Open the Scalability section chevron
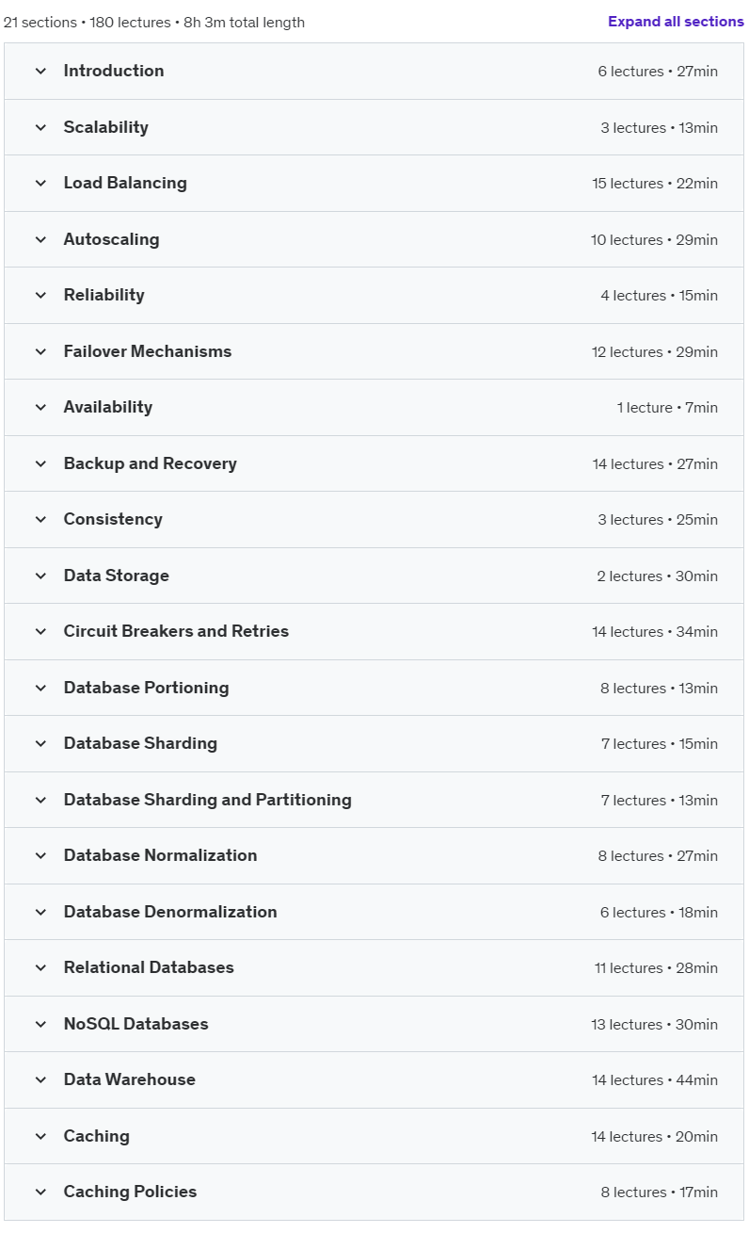Viewport: 749px width, 1233px height. [x=40, y=127]
